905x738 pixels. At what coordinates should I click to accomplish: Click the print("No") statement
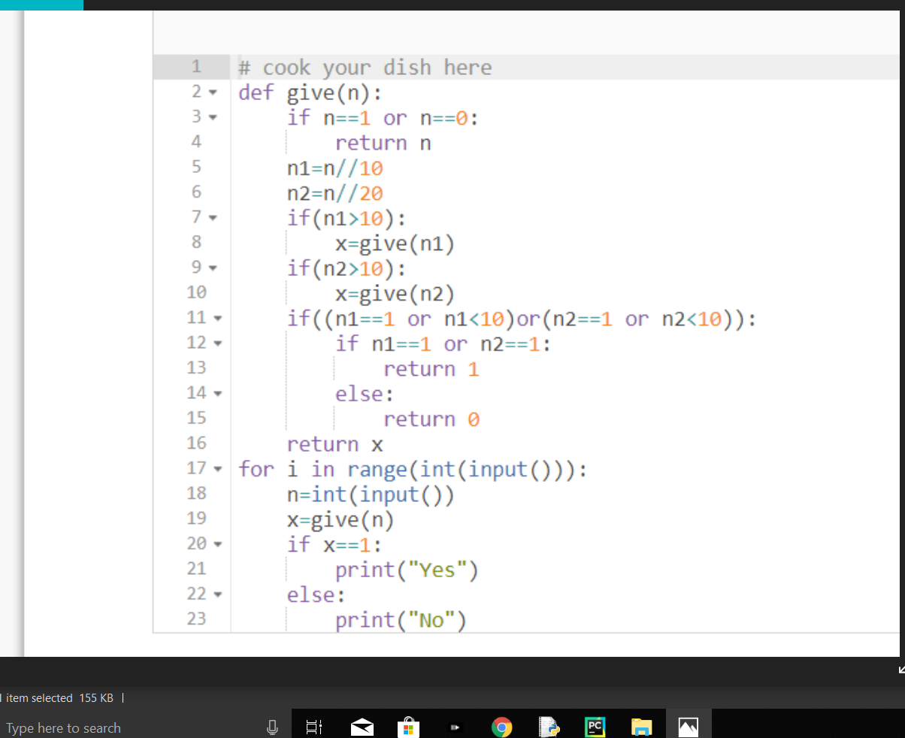401,621
